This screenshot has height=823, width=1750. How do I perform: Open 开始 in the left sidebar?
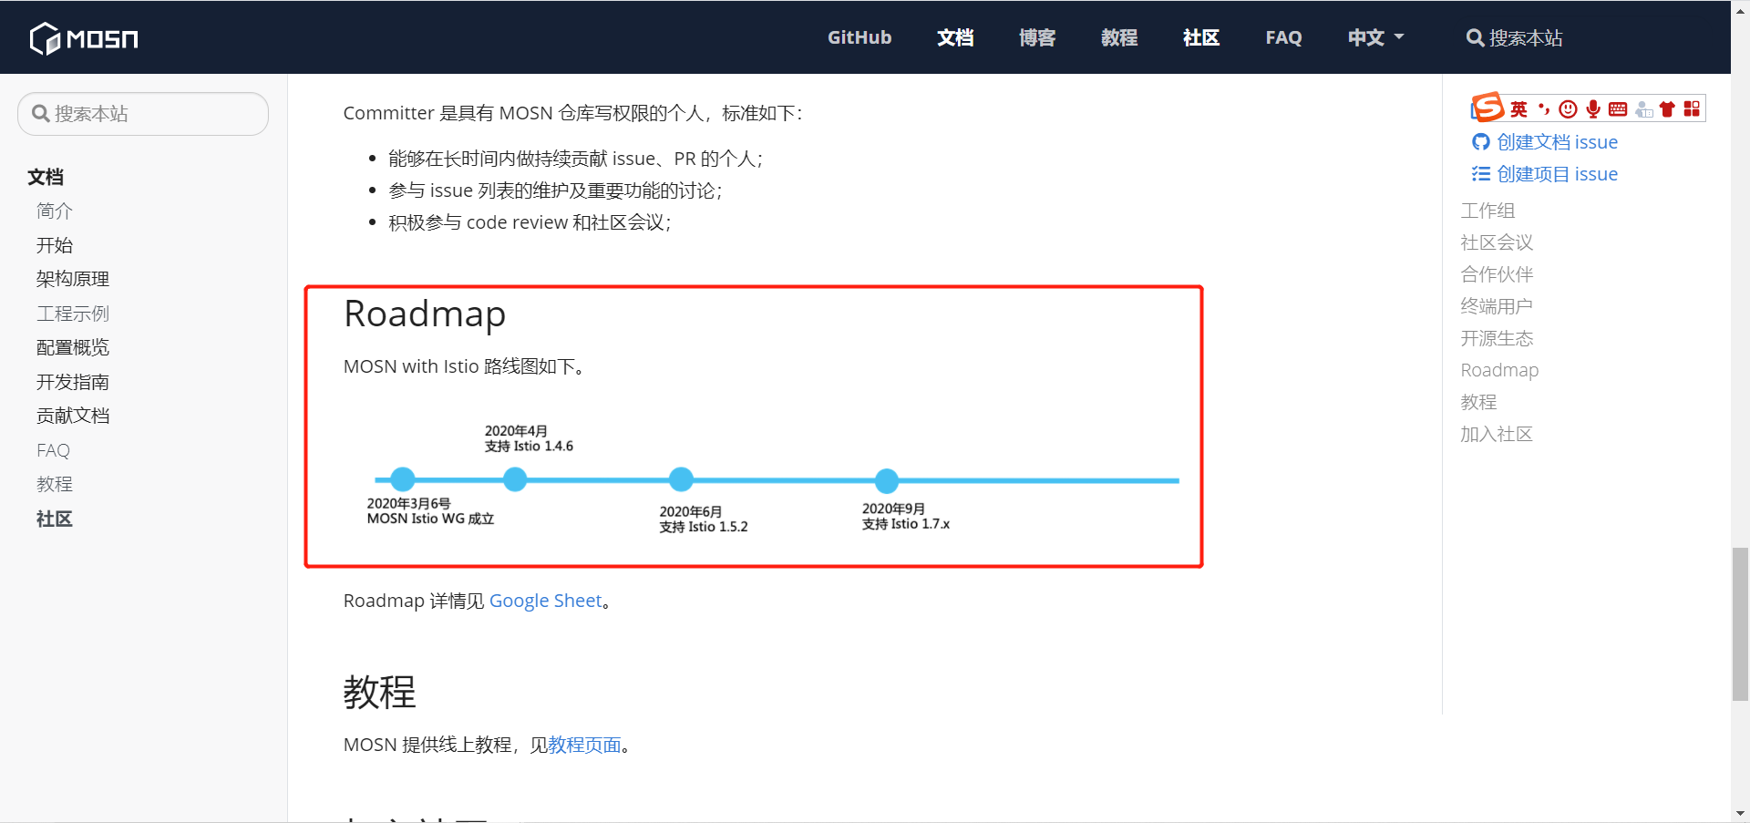click(55, 245)
